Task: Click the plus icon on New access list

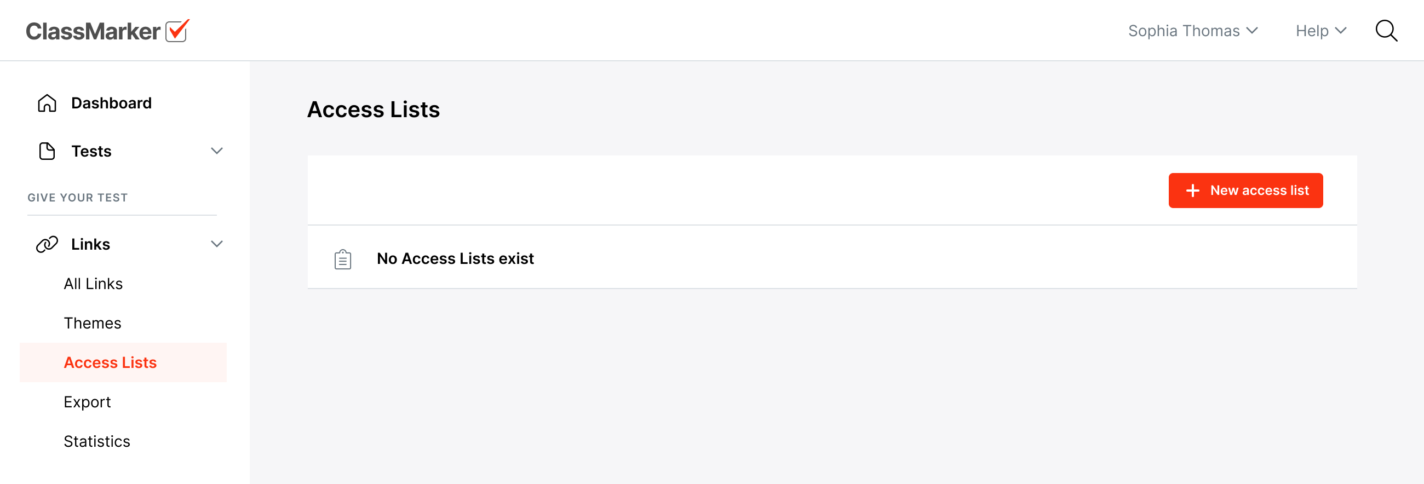Action: click(1192, 191)
